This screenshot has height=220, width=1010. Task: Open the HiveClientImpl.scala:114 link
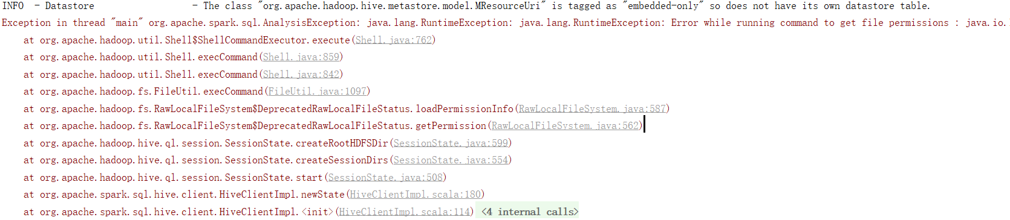[x=404, y=212]
